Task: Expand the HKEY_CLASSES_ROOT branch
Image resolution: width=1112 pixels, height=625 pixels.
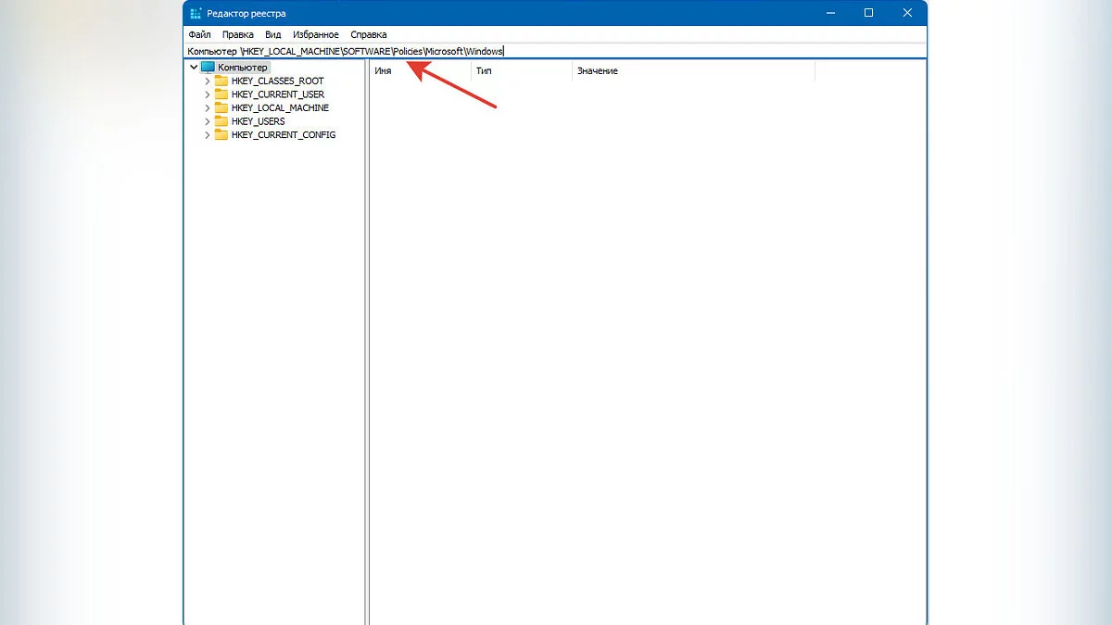Action: click(x=208, y=81)
